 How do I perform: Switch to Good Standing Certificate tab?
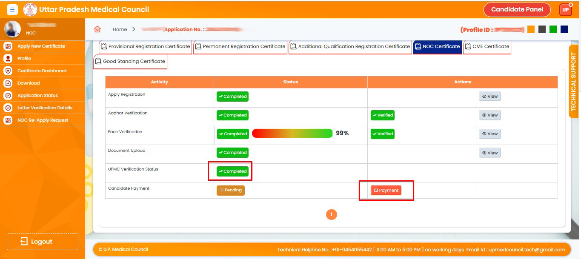pos(130,61)
